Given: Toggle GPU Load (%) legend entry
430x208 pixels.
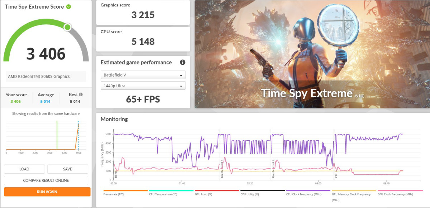Looking at the screenshot, I should (x=217, y=193).
